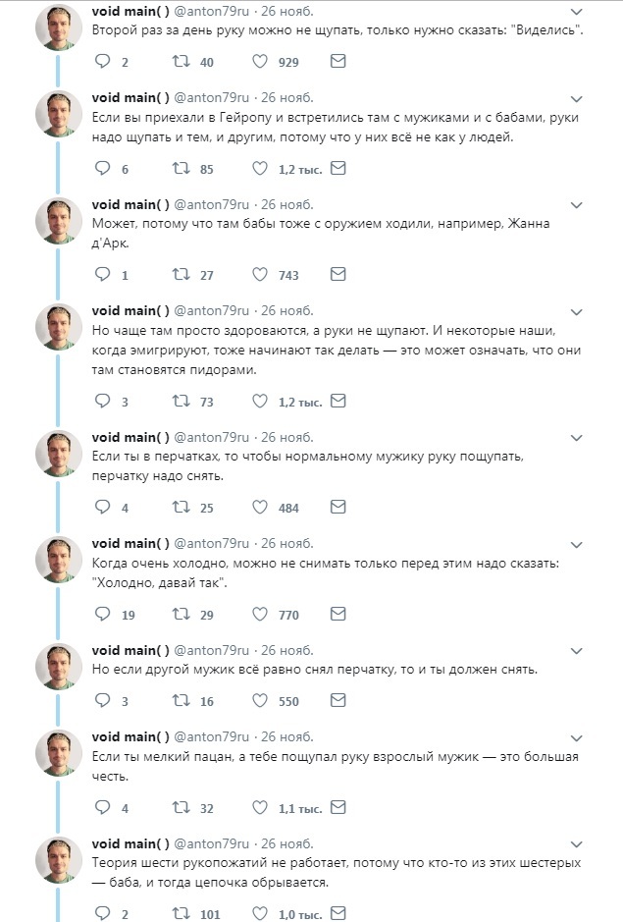Reply to the tweet with 19 replies
The height and width of the screenshot is (922, 623).
point(103,615)
